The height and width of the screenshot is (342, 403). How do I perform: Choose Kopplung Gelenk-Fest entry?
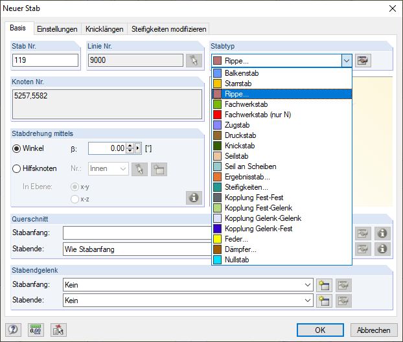point(282,229)
